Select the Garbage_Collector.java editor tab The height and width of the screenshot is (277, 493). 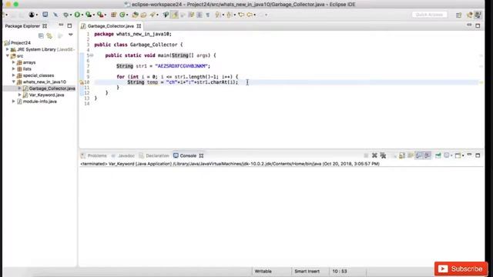(x=110, y=26)
